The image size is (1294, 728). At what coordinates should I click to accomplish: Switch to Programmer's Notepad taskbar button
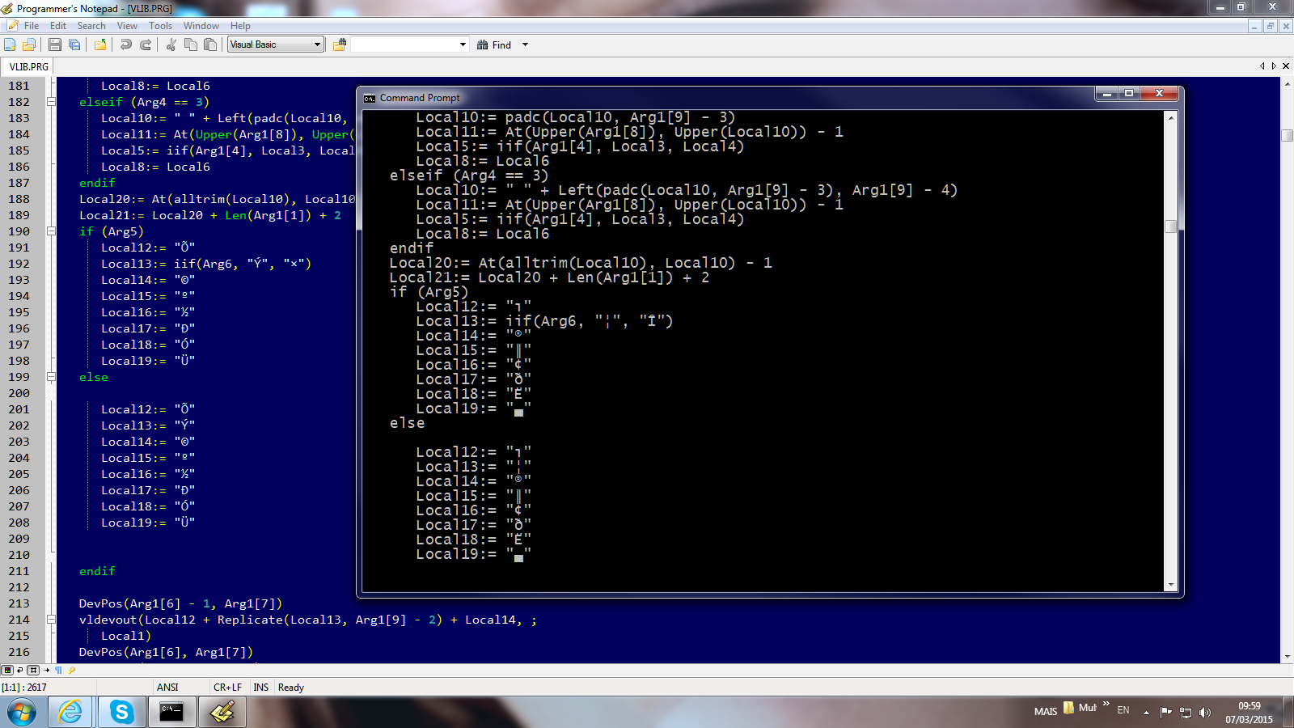pyautogui.click(x=222, y=712)
